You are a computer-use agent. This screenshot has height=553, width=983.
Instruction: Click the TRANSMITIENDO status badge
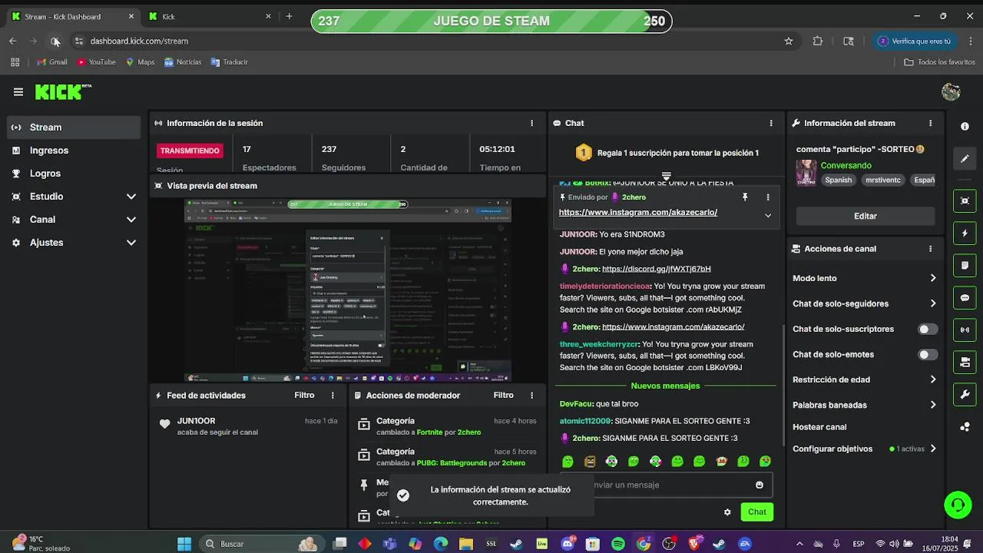pyautogui.click(x=190, y=151)
